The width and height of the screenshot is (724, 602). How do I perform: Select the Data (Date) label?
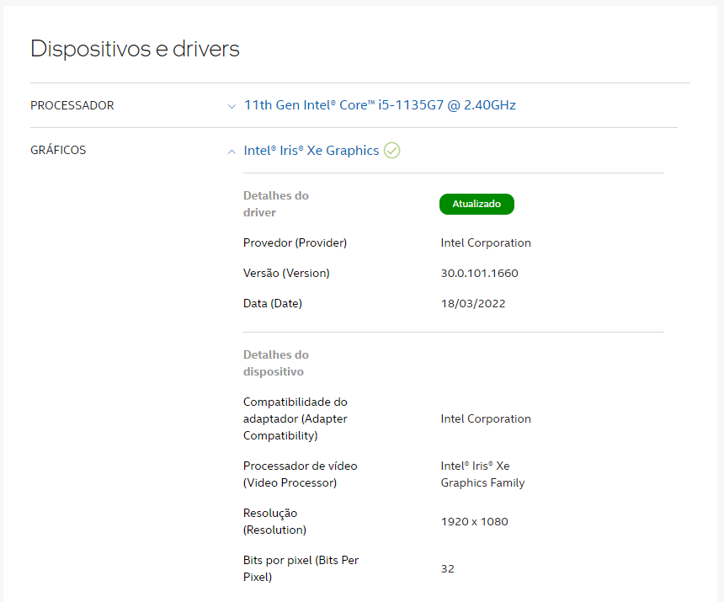(x=273, y=304)
